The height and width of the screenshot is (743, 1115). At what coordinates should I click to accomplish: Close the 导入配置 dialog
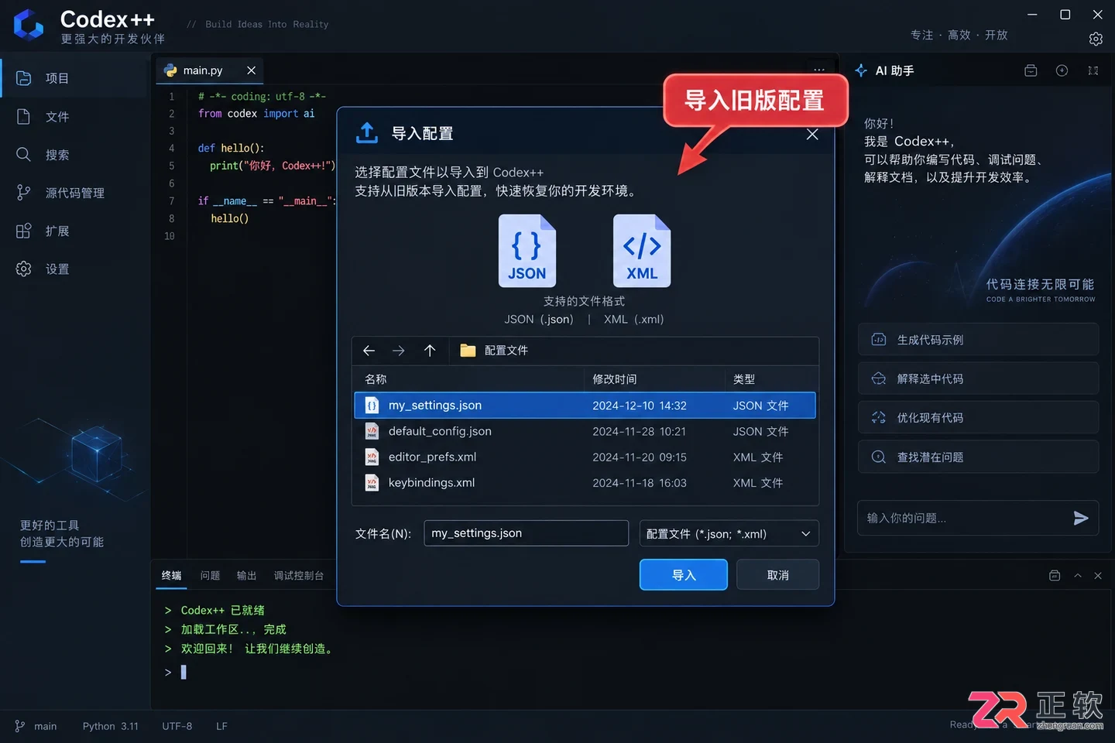click(x=812, y=135)
